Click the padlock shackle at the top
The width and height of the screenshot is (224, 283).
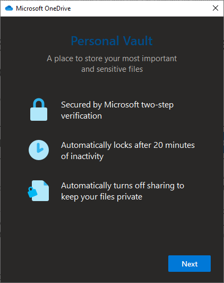point(39,103)
